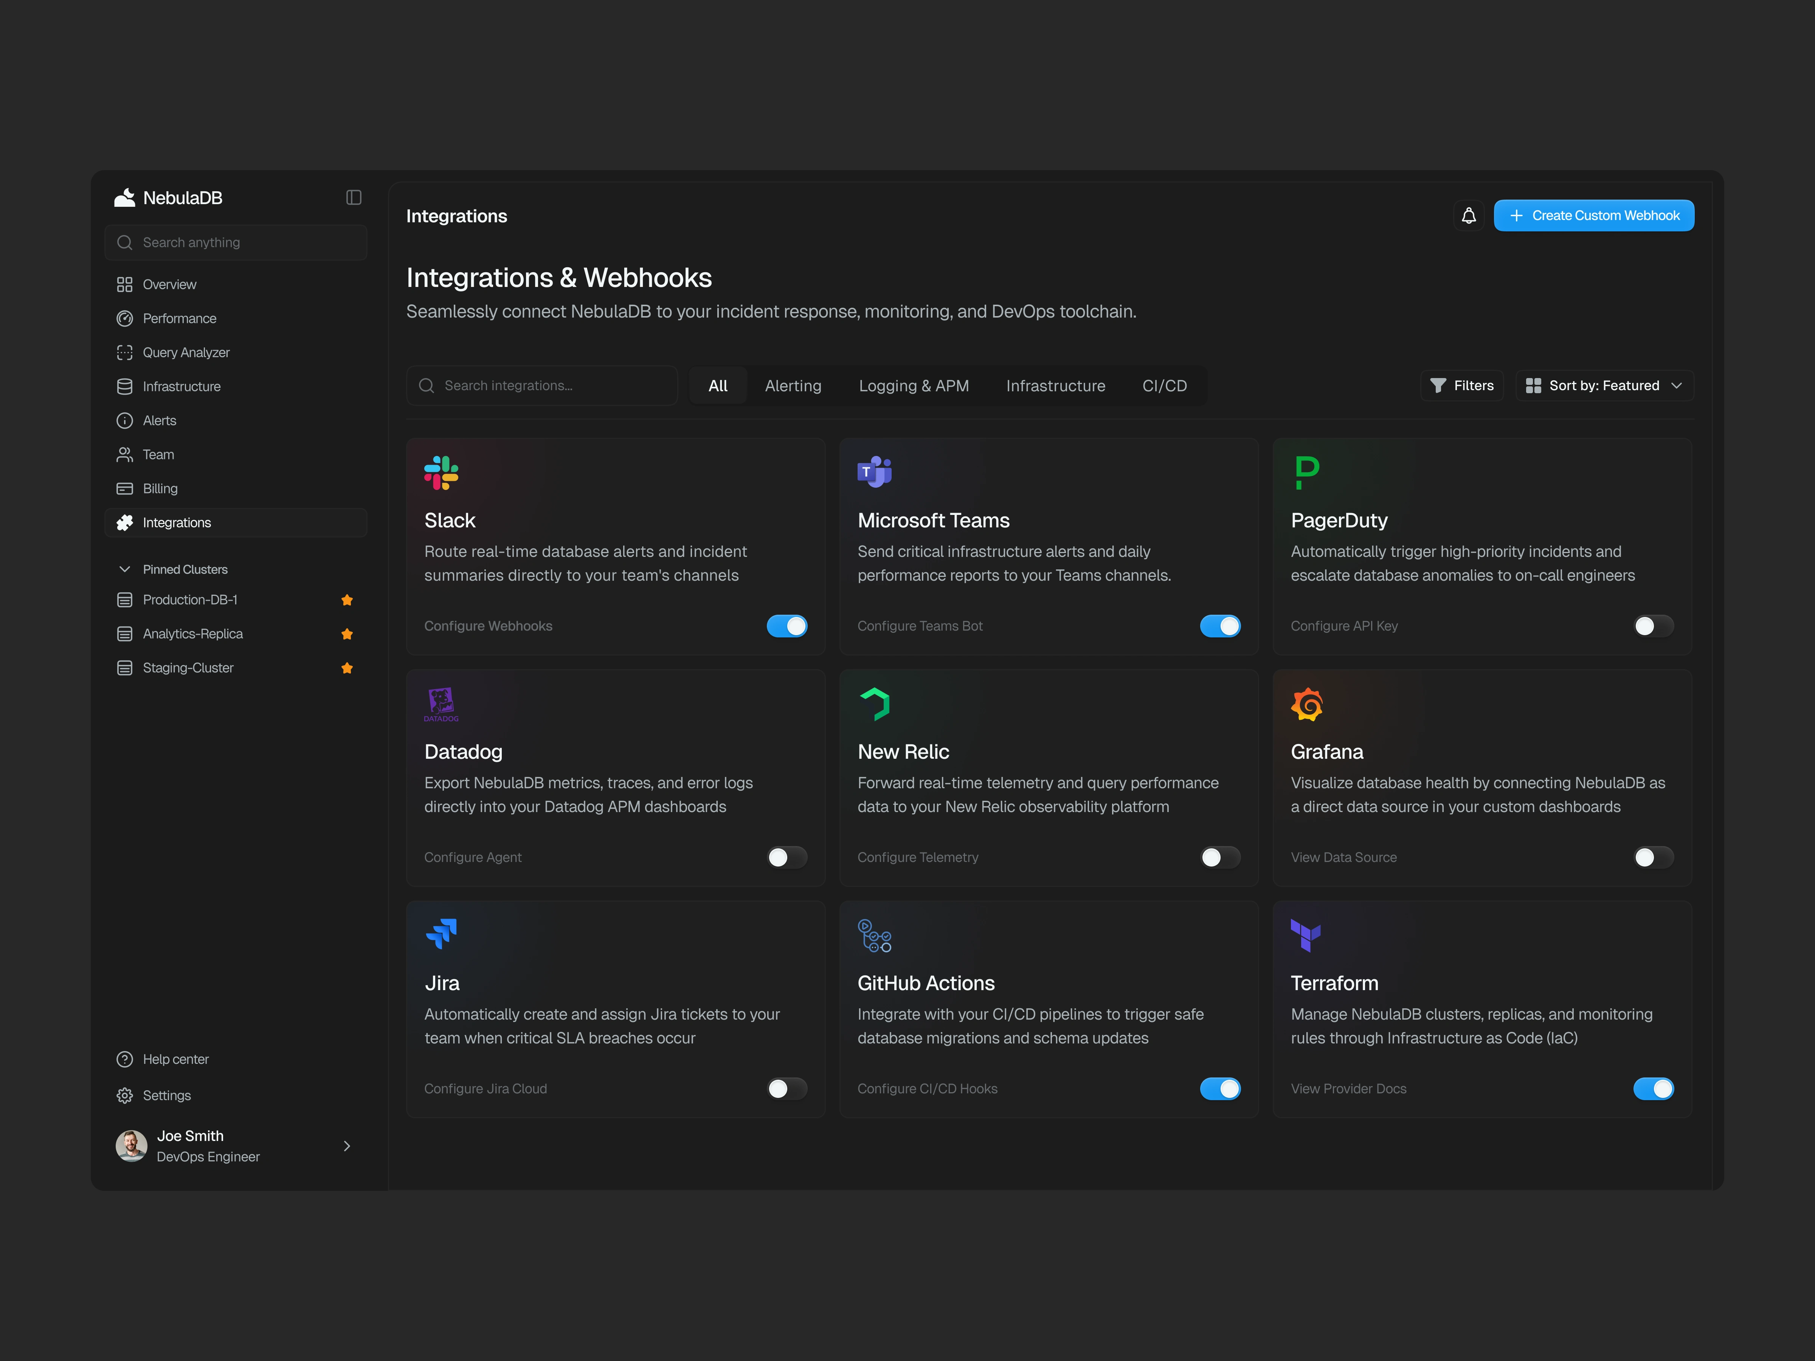Select the Logging & APM tab
Screen dimensions: 1815x1361
point(913,386)
